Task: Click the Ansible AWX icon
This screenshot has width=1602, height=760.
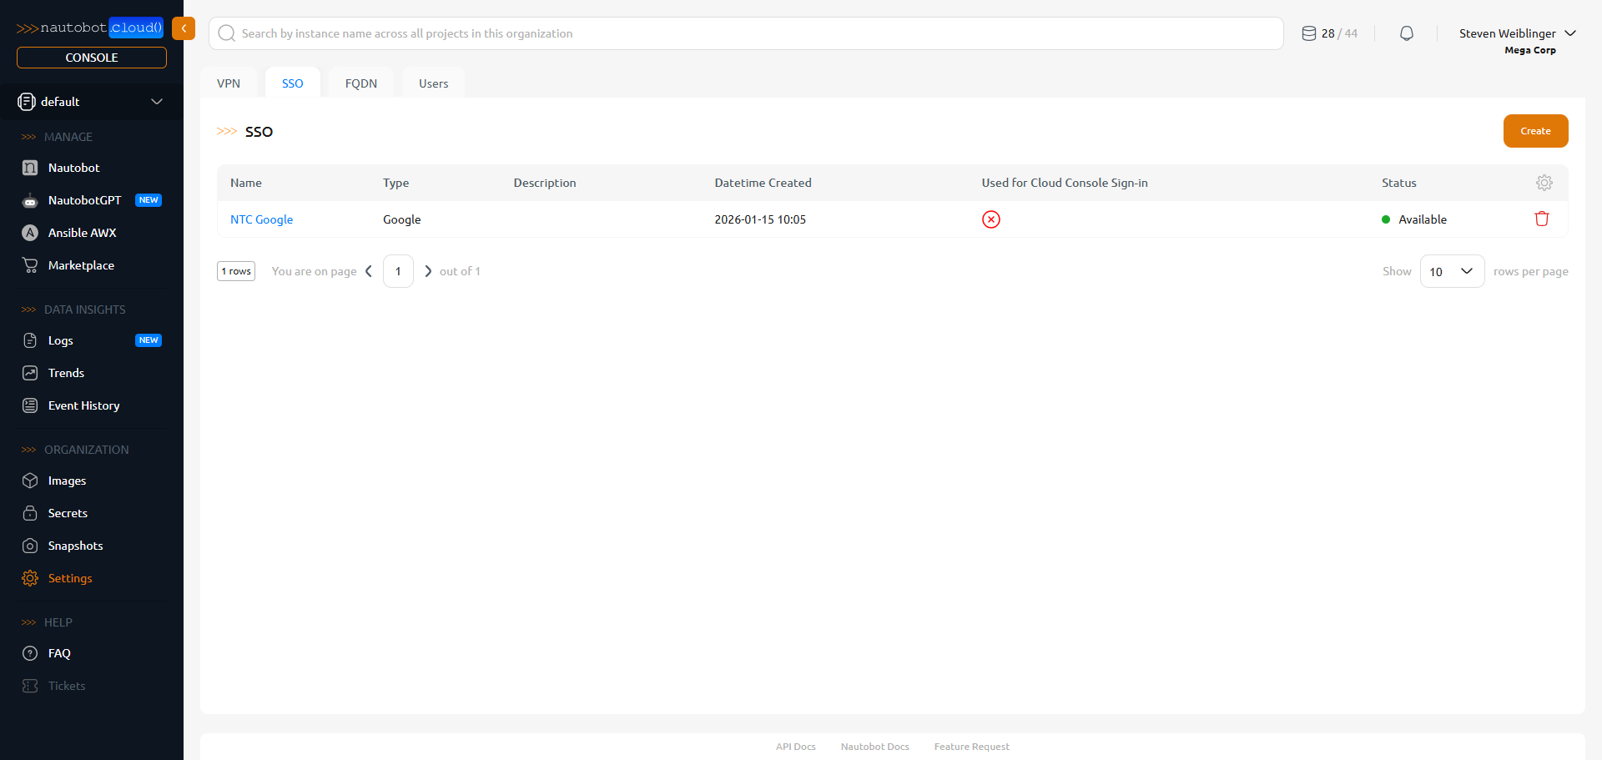Action: pyautogui.click(x=30, y=233)
